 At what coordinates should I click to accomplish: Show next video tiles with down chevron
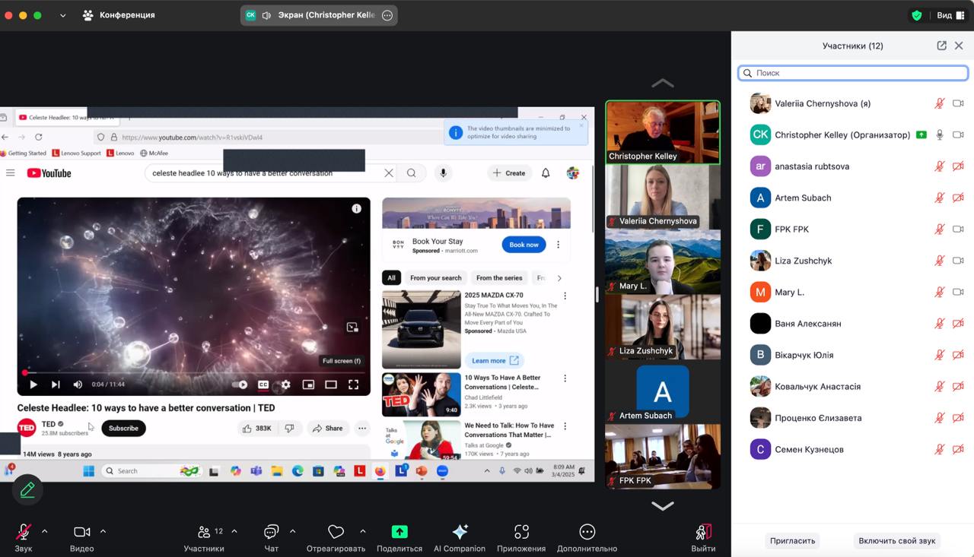663,505
